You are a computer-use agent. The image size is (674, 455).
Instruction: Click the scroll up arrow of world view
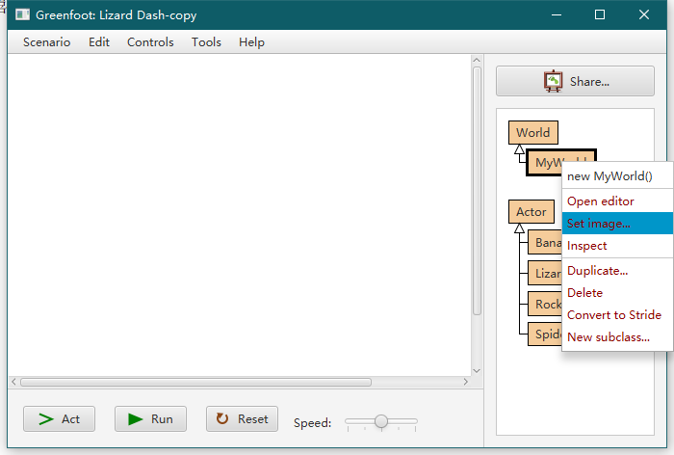click(x=477, y=61)
